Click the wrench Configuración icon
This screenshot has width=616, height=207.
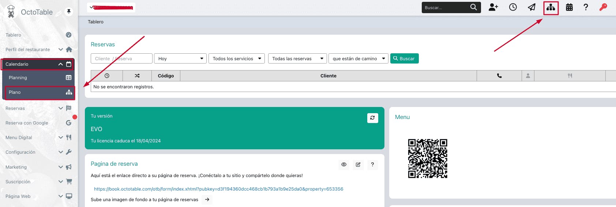tap(68, 152)
